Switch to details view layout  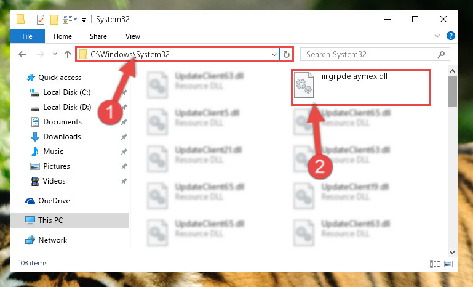click(x=435, y=264)
